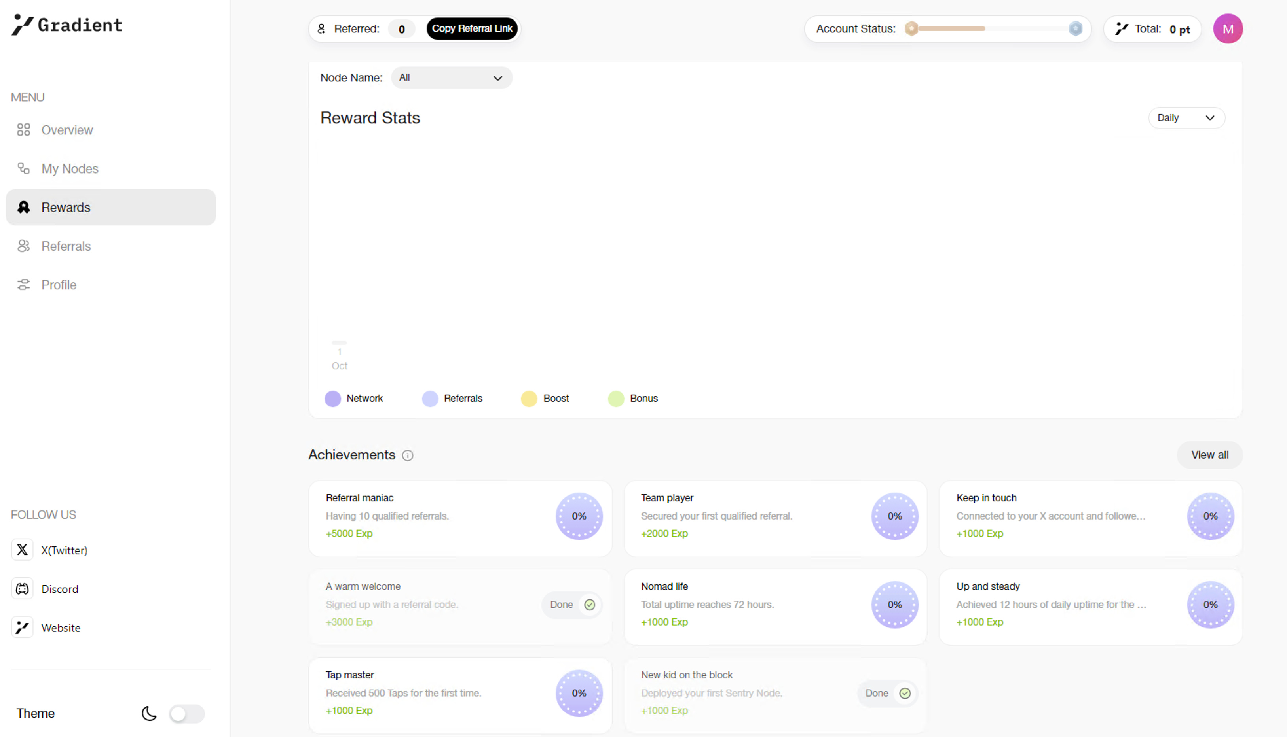
Task: Click the Total points Gradient icon
Action: click(x=1122, y=29)
